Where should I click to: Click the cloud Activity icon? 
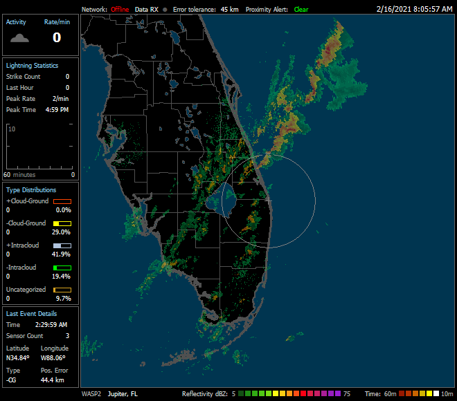[19, 37]
